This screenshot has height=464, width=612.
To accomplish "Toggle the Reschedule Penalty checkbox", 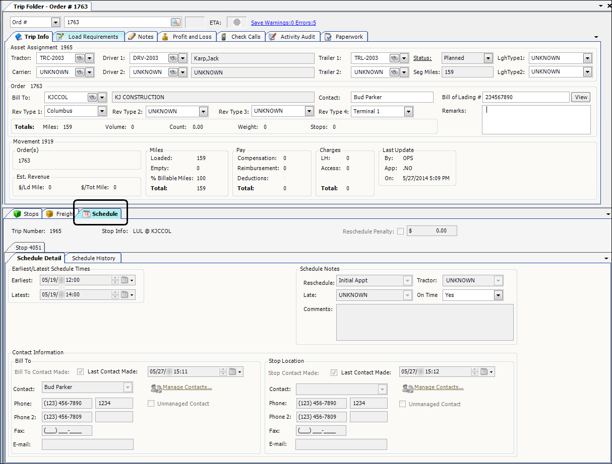I will 400,231.
